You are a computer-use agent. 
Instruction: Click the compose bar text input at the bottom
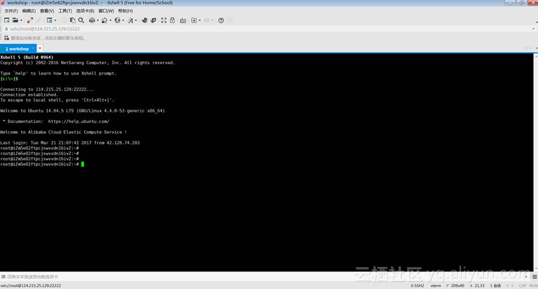coord(268,277)
